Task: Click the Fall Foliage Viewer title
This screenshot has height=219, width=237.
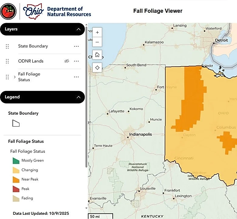Action: click(158, 11)
